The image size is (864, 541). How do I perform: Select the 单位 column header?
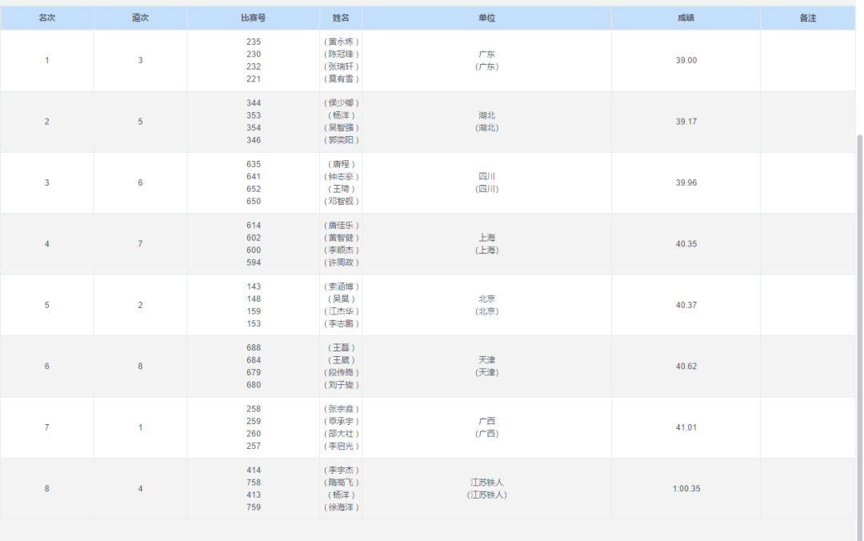coord(486,18)
